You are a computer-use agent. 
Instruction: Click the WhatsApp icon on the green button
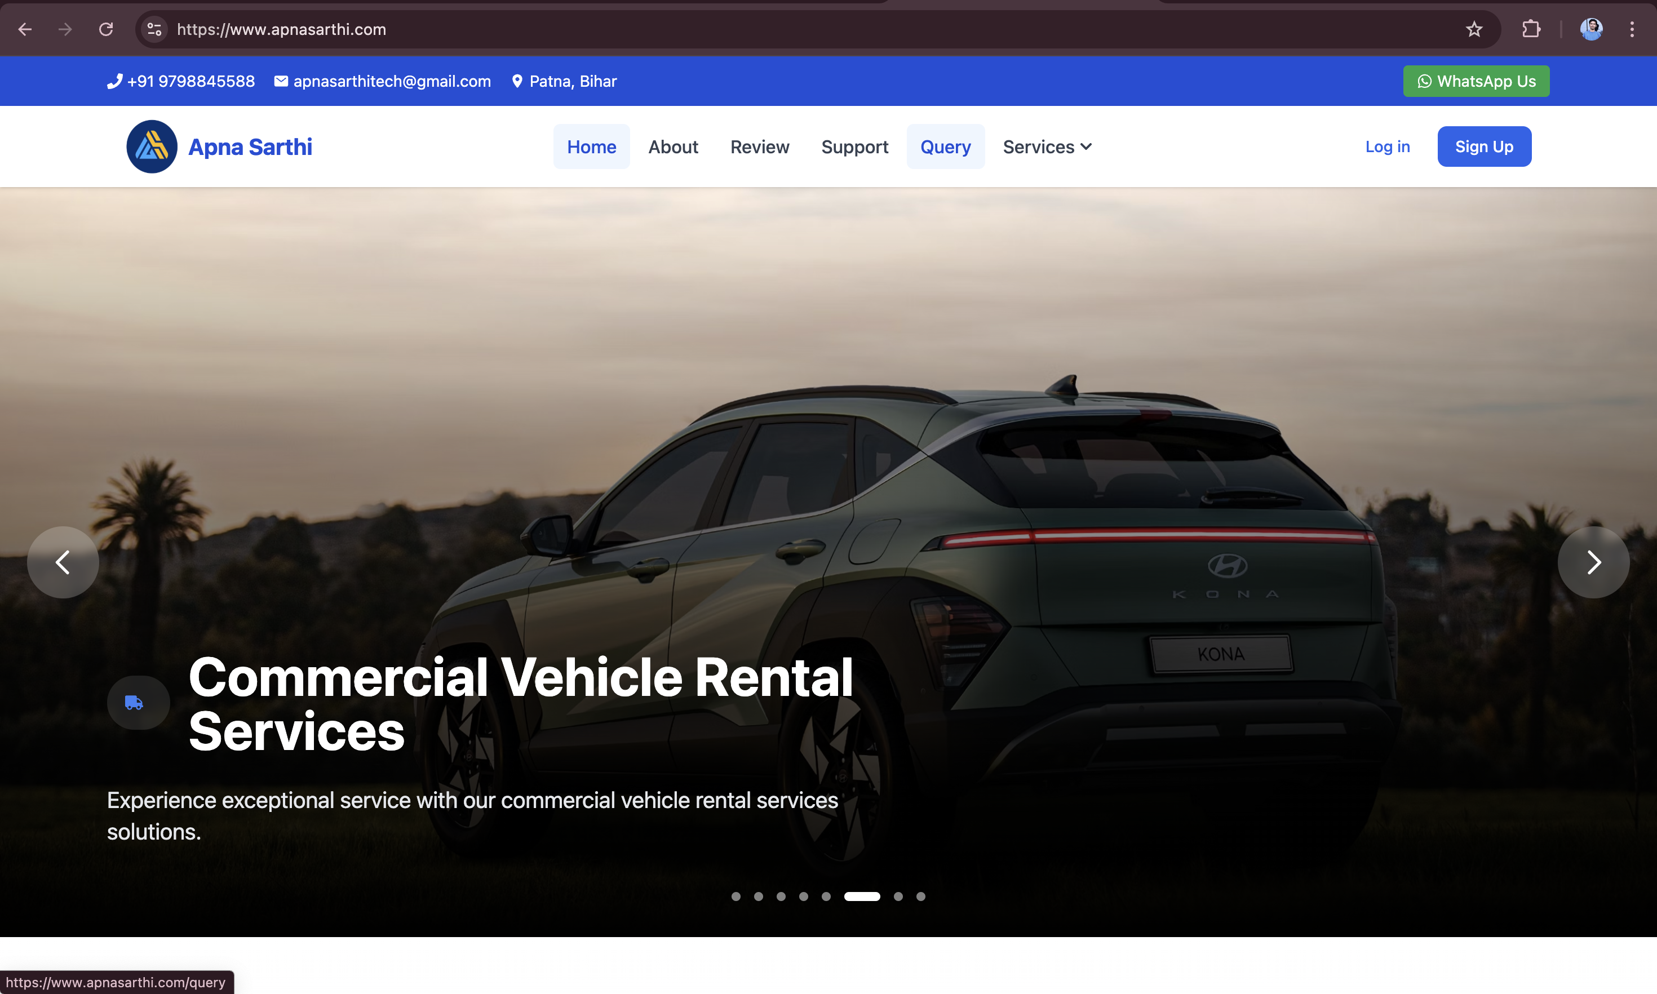point(1424,81)
